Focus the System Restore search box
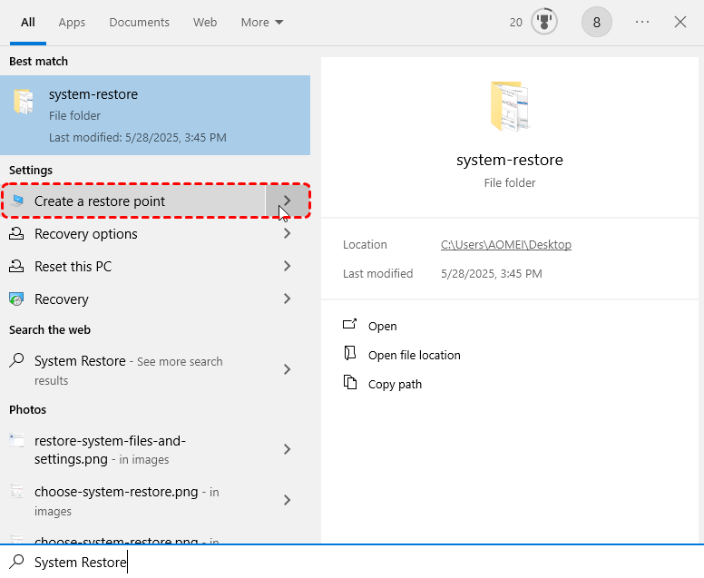The width and height of the screenshot is (704, 578). [x=352, y=563]
